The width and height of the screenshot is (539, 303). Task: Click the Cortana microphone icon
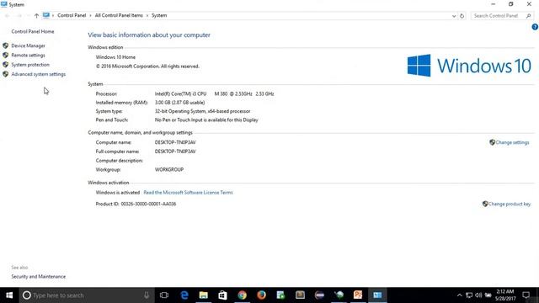tap(147, 295)
